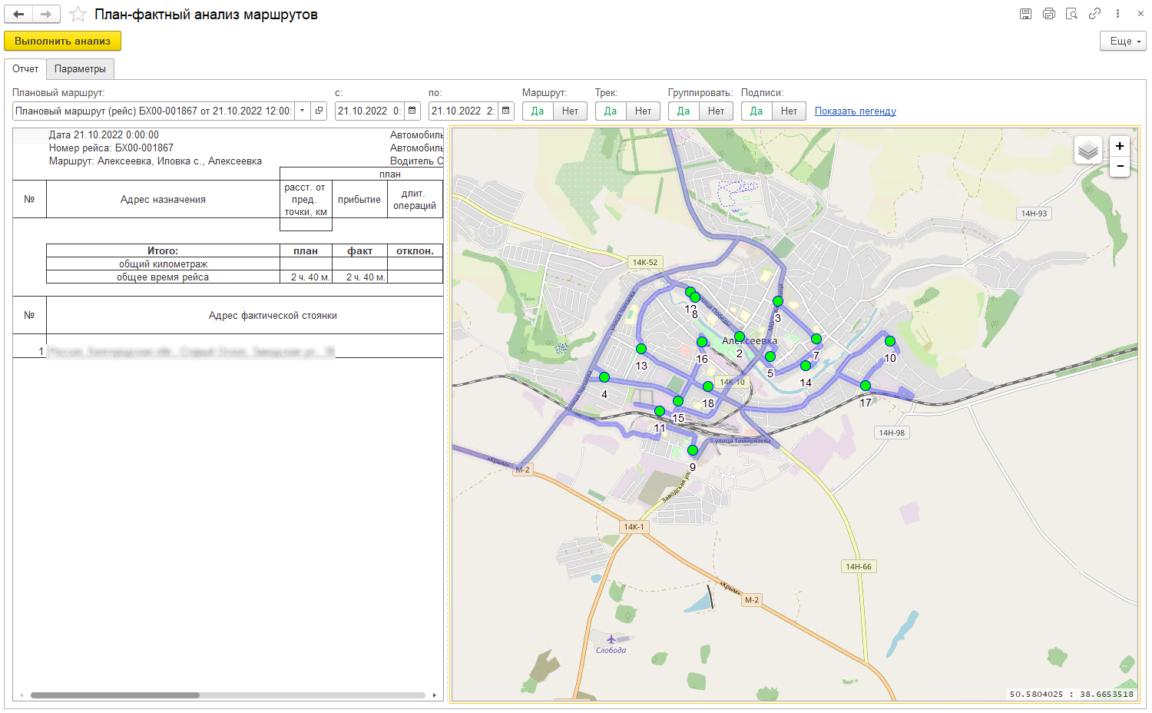Copy link with the chain icon
1152x713 pixels.
click(1094, 14)
